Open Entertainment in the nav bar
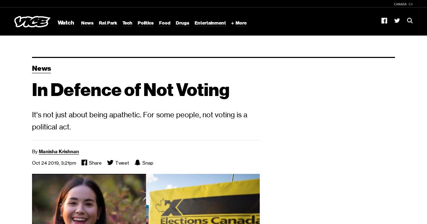427x224 pixels. click(210, 23)
